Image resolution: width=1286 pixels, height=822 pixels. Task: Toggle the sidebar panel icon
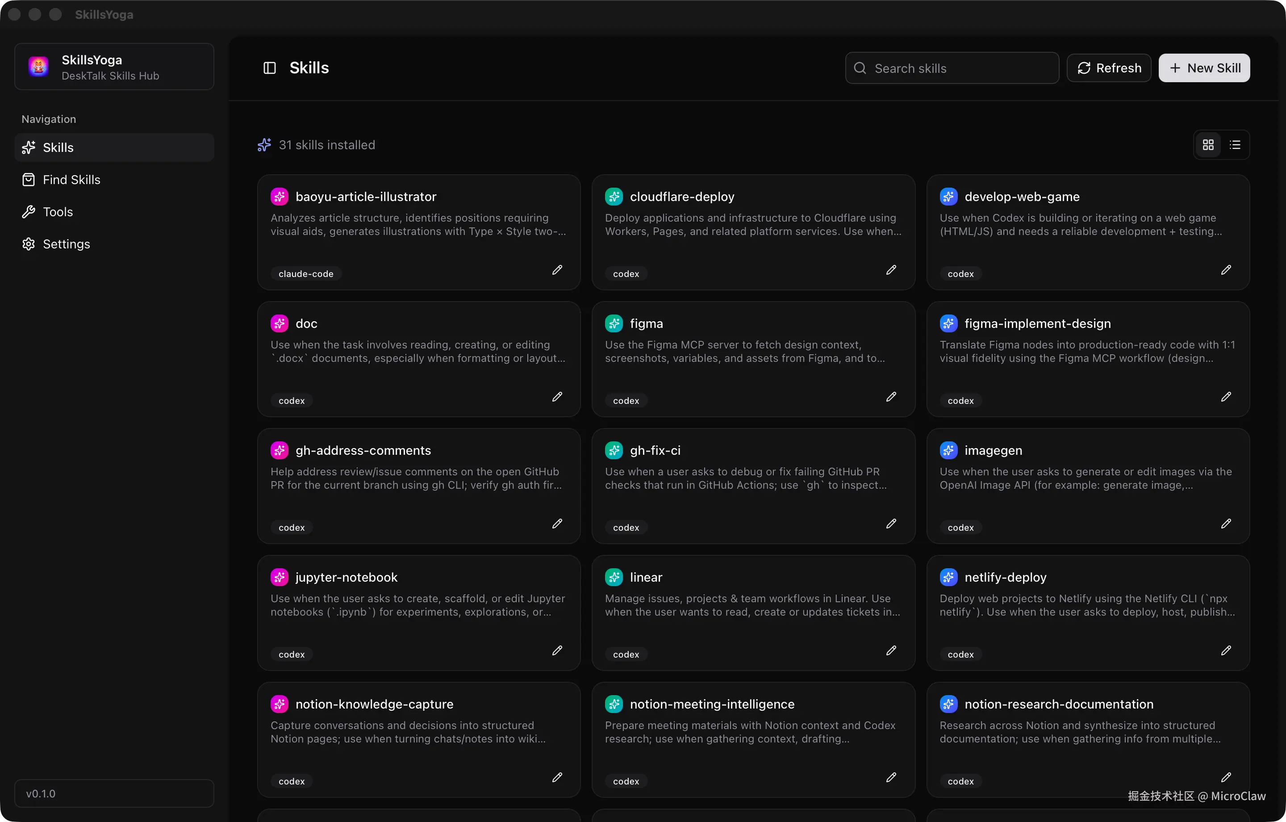pos(269,68)
